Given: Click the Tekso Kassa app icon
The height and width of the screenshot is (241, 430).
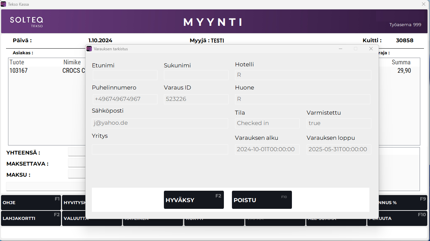Looking at the screenshot, I should pyautogui.click(x=3, y=4).
